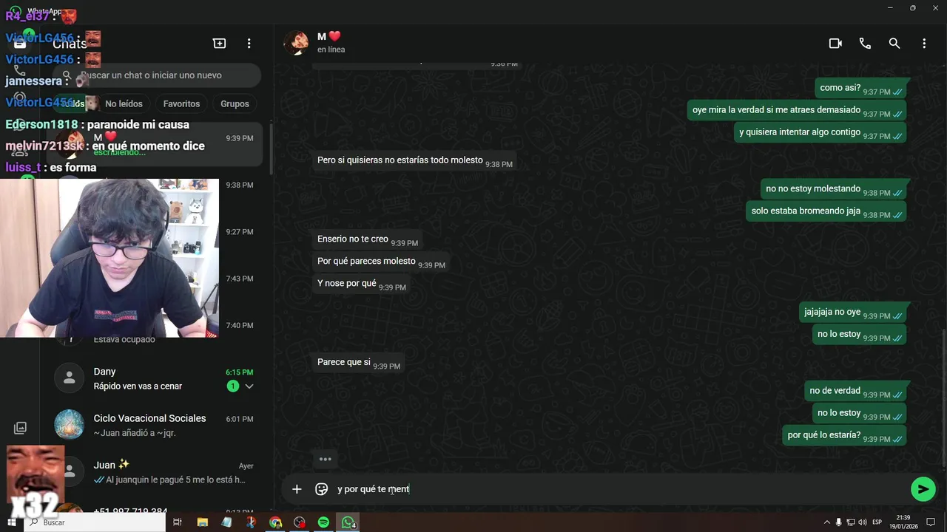The width and height of the screenshot is (947, 532).
Task: Open Task View in the taskbar
Action: click(x=178, y=522)
